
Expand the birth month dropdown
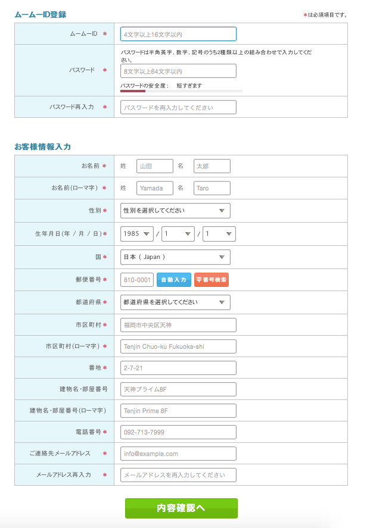pos(178,234)
